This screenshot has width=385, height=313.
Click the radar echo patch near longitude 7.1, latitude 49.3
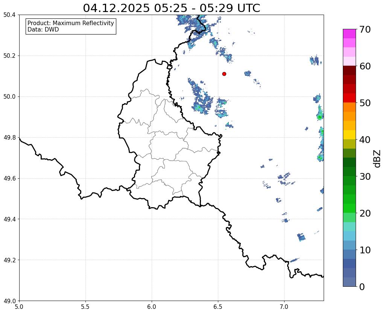pos(301,237)
